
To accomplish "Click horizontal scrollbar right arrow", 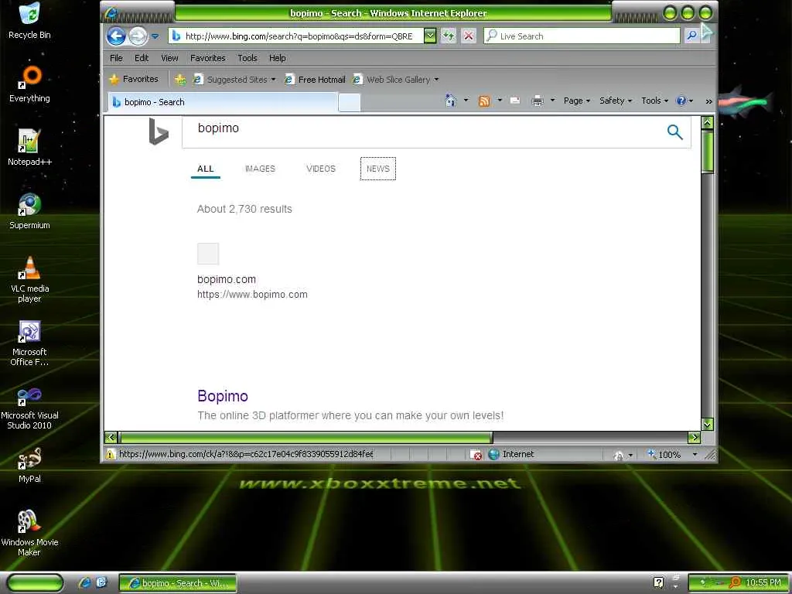I will [695, 438].
